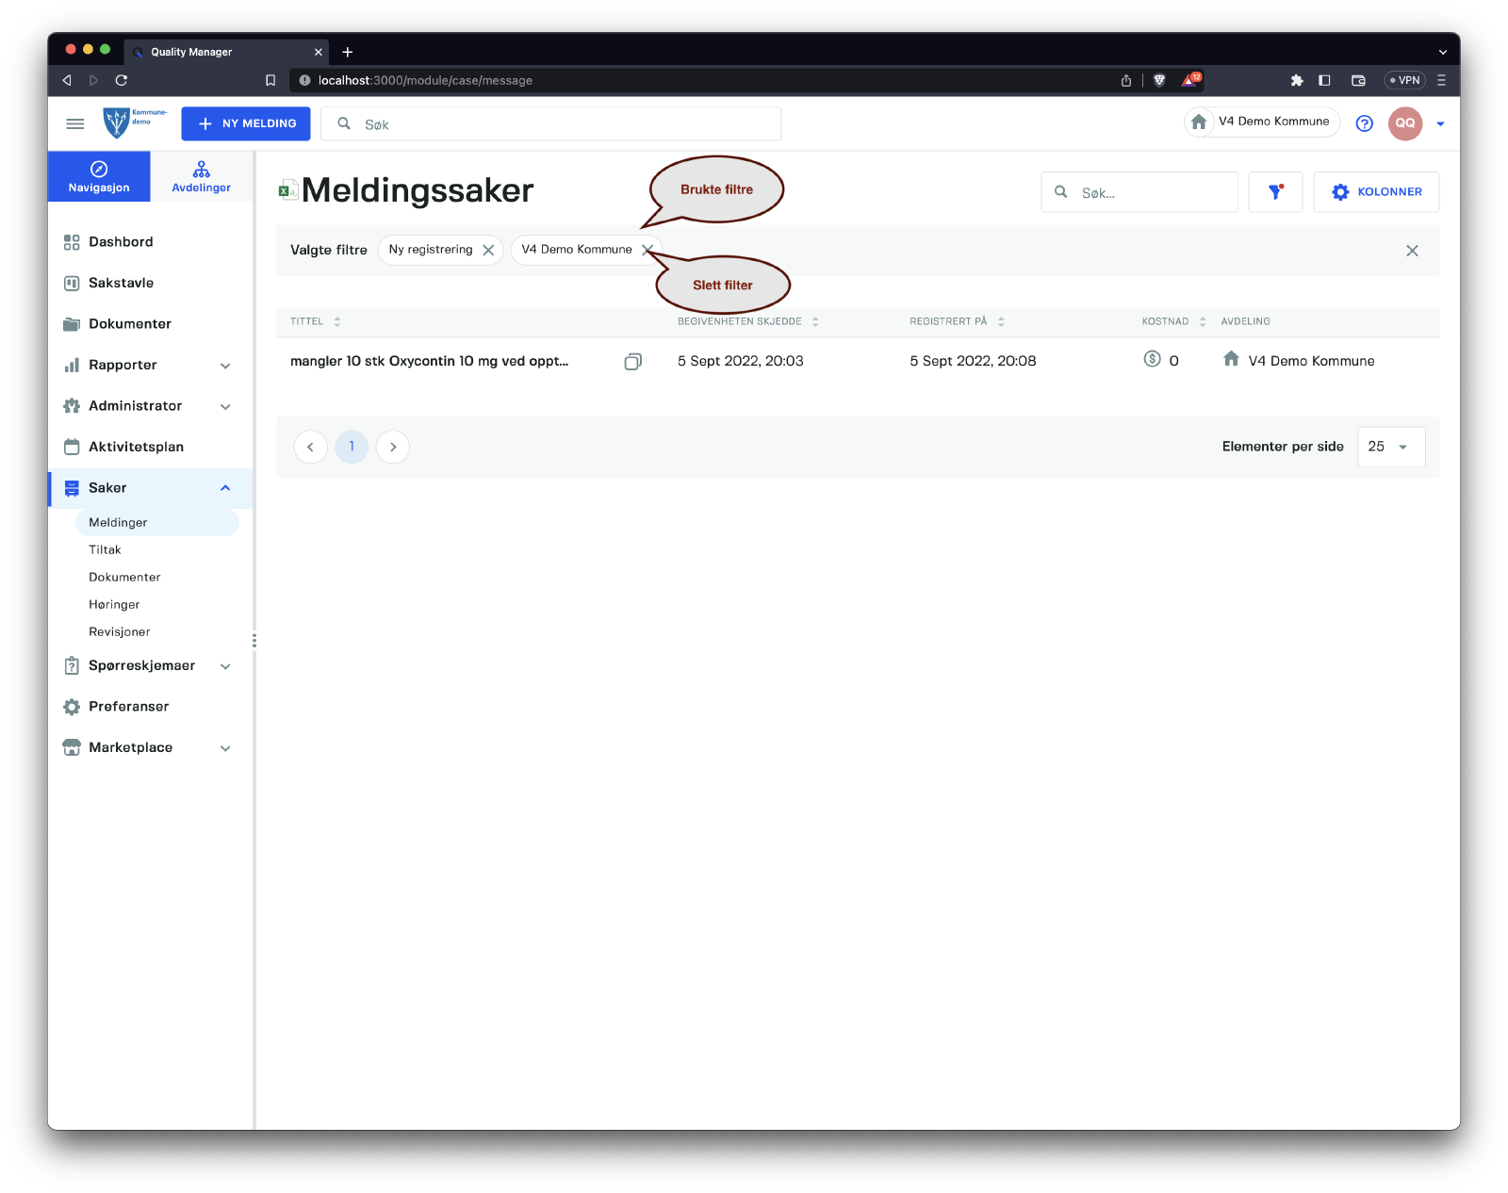Screen dimensions: 1508x1193
Task: Click the Excel export icon beside Meldingssaker
Action: (x=287, y=190)
